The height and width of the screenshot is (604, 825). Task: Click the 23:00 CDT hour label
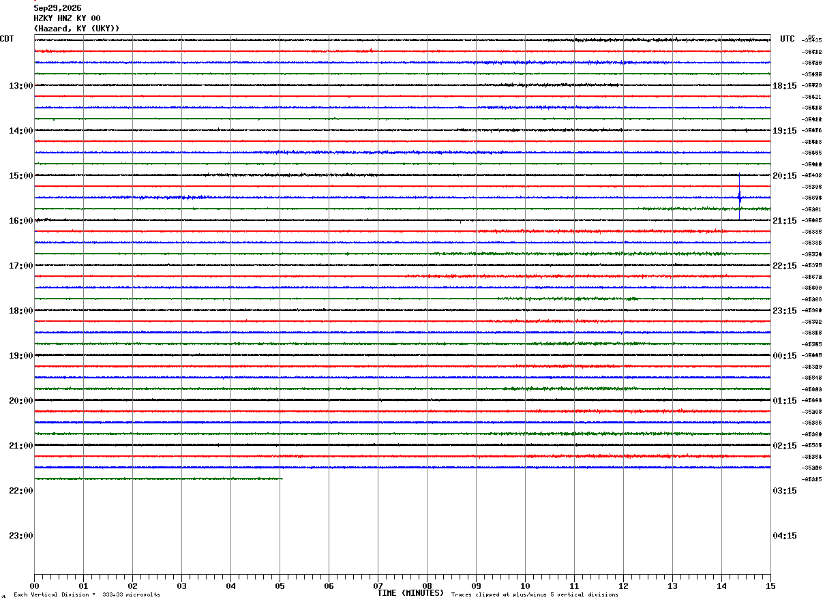(20, 536)
